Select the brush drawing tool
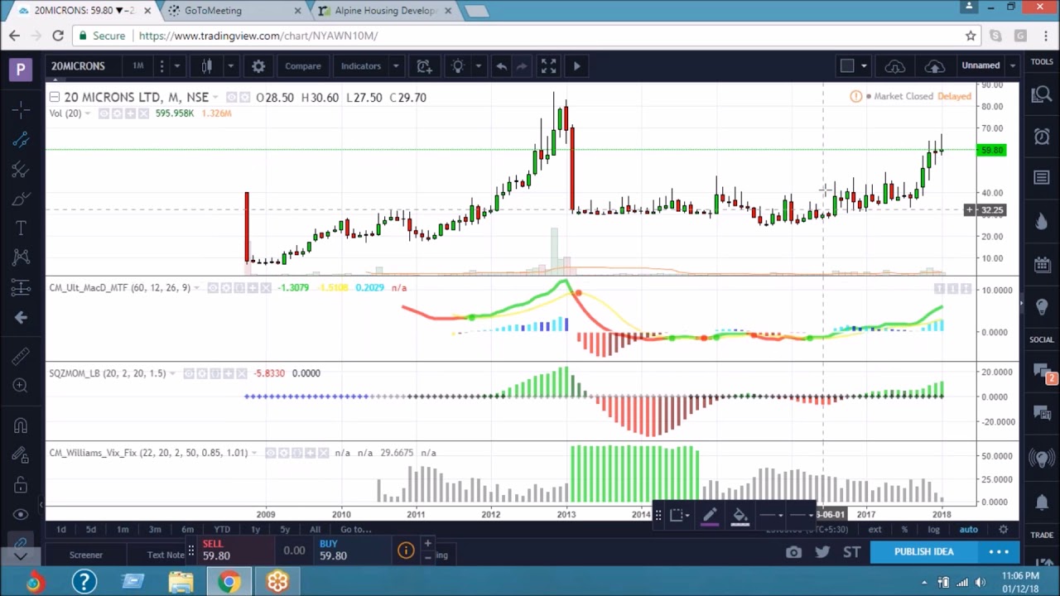The height and width of the screenshot is (596, 1060). click(21, 199)
